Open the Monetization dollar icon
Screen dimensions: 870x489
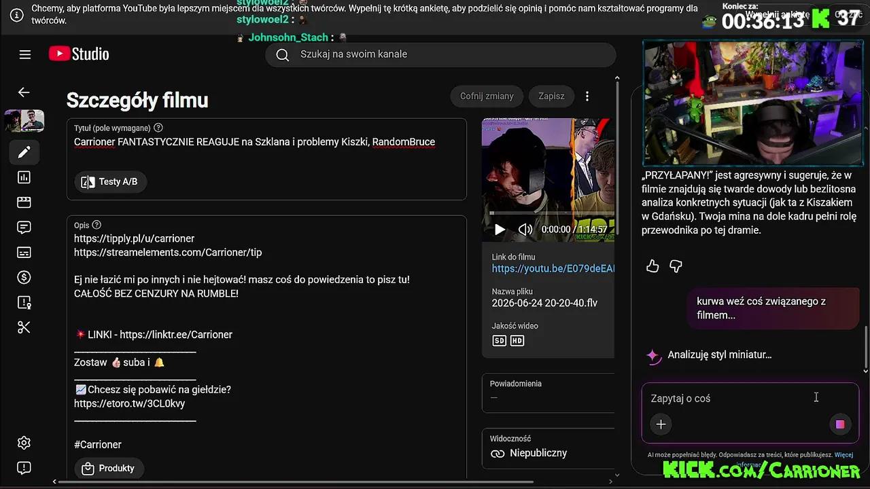(24, 277)
